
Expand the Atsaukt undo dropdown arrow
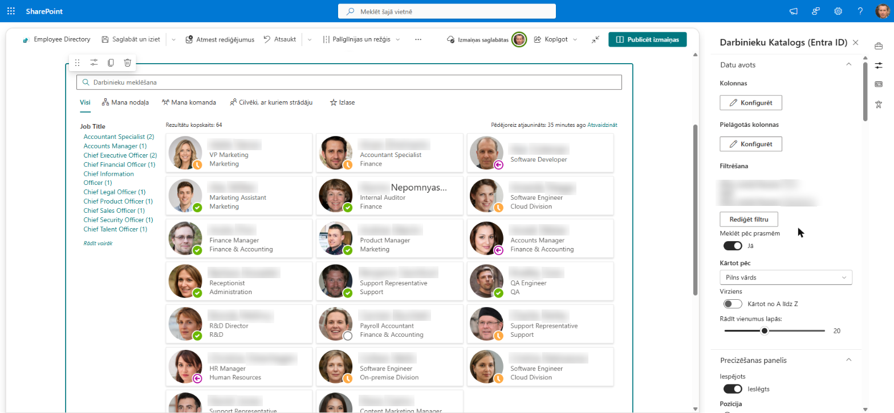pos(310,39)
